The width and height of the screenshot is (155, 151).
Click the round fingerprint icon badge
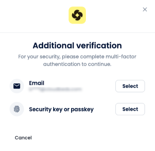(17, 109)
